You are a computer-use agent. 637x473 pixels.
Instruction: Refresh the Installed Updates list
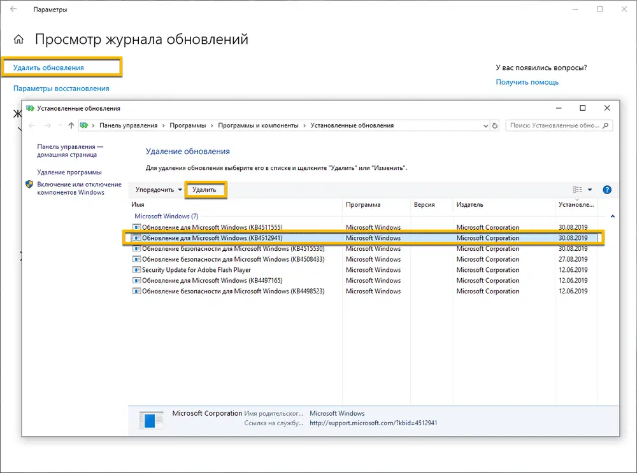(x=496, y=125)
